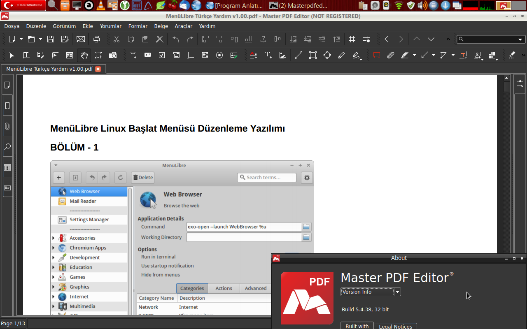Click the Save As icon
The image size is (527, 329).
[x=65, y=39]
